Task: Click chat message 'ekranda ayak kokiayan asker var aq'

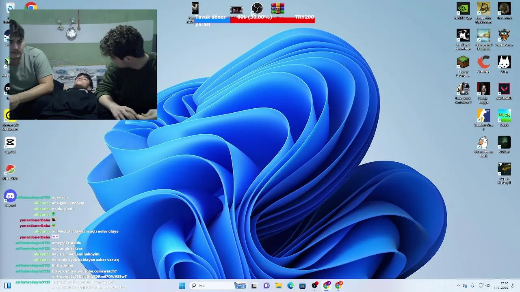Action: click(85, 260)
